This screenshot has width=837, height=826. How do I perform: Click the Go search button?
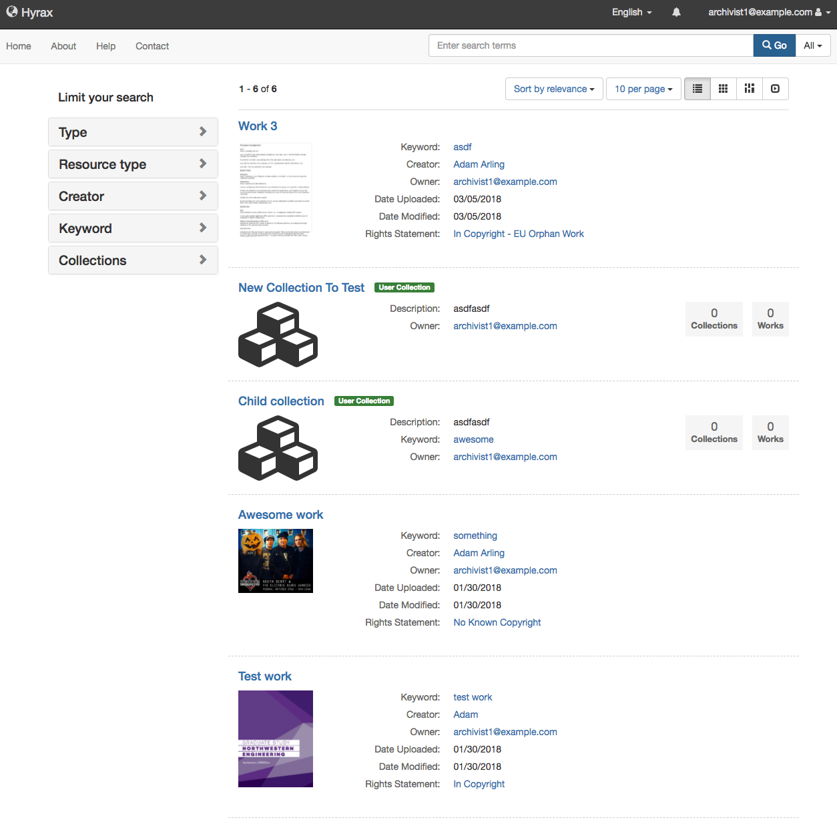click(774, 45)
